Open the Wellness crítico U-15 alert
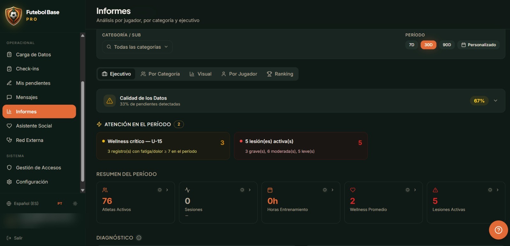The image size is (510, 246). click(x=163, y=146)
